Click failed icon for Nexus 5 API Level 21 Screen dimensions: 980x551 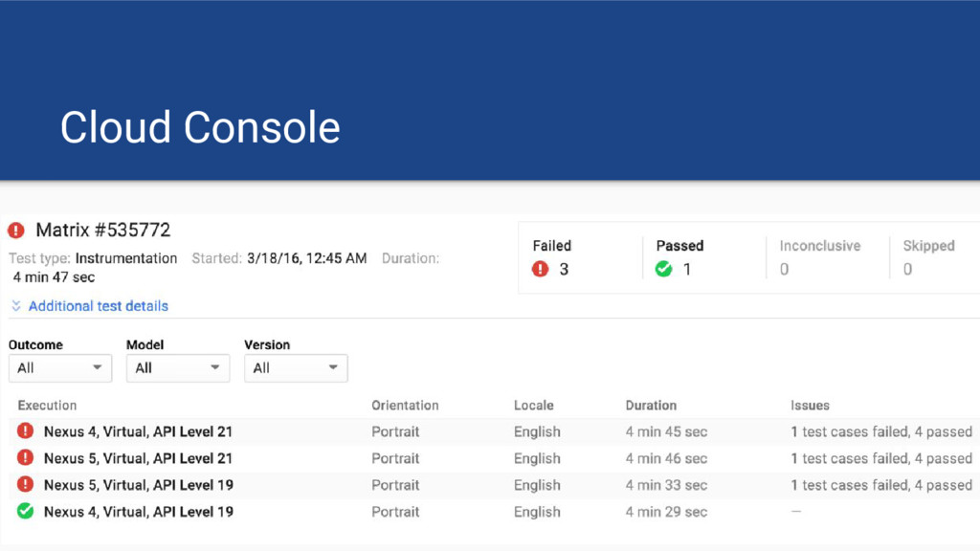(x=26, y=458)
